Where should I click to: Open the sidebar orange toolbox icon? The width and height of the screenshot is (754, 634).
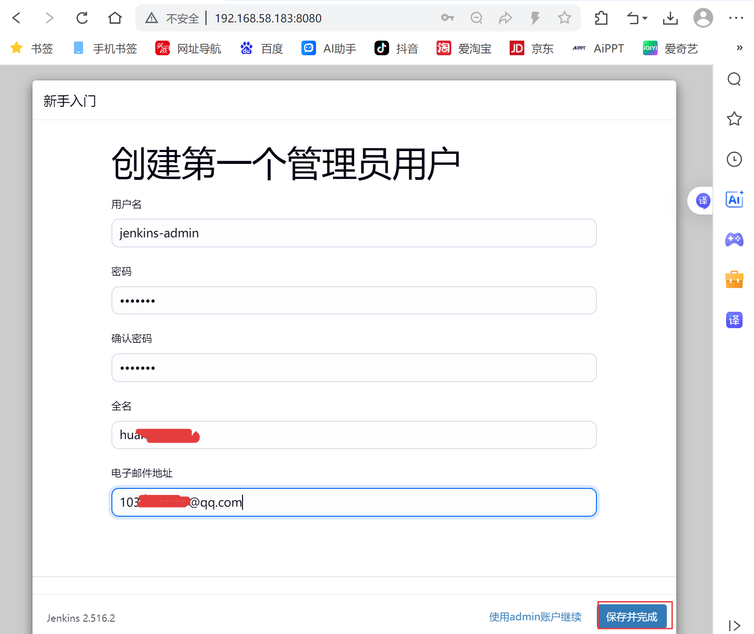point(734,279)
